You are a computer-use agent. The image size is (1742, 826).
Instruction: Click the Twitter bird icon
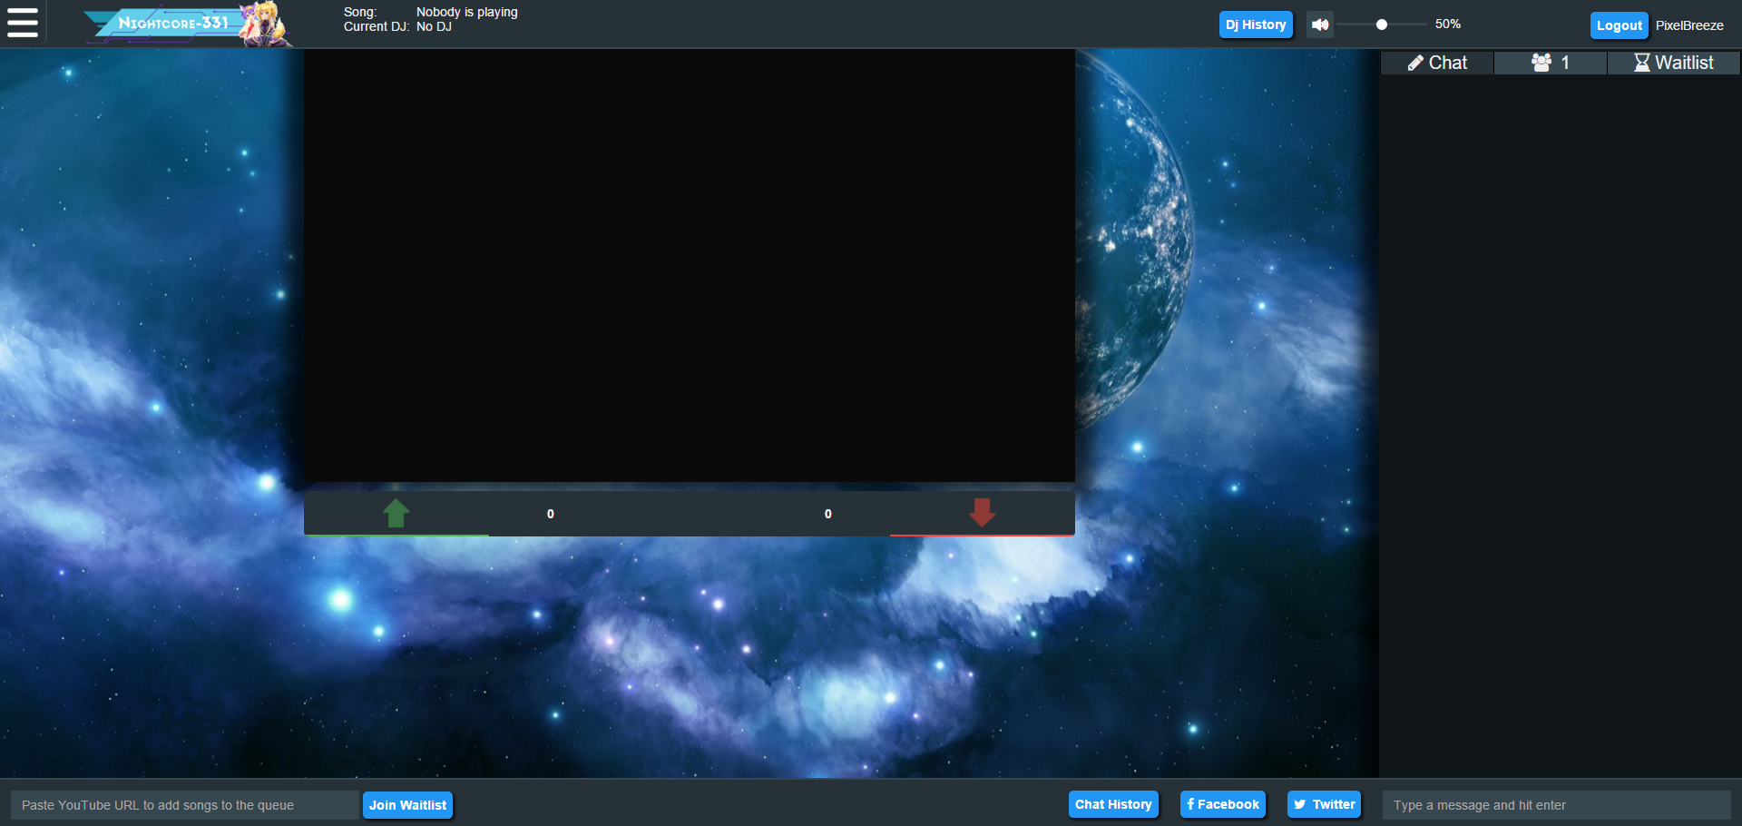(x=1301, y=804)
